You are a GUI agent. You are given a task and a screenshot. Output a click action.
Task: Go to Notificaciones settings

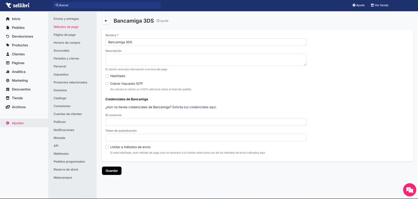pyautogui.click(x=64, y=130)
